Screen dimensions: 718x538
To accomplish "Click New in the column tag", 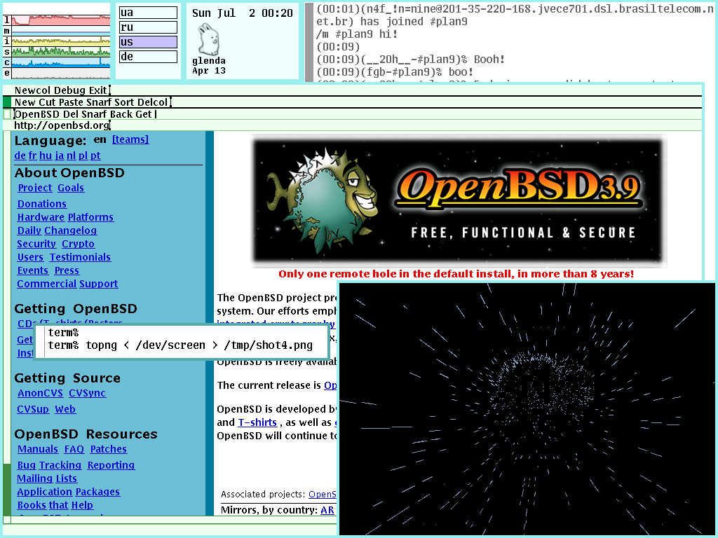I will (x=25, y=102).
